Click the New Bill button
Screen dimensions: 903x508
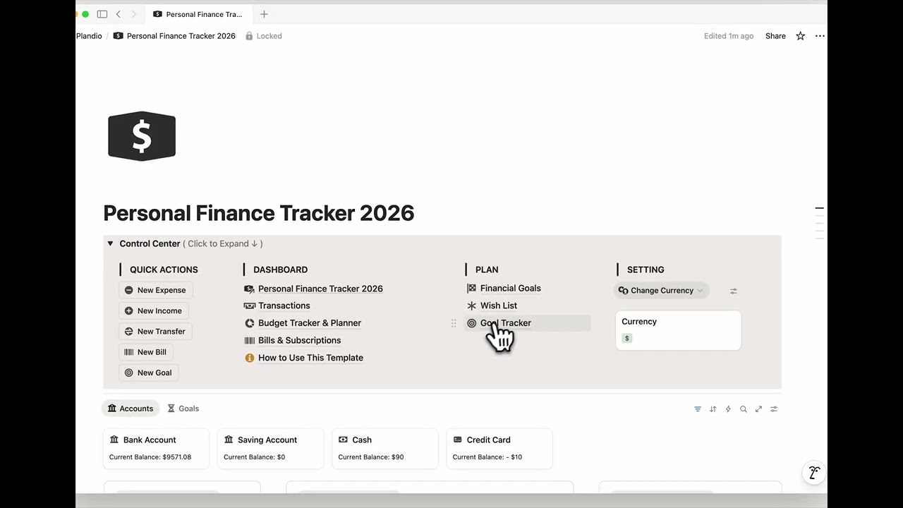pos(145,352)
